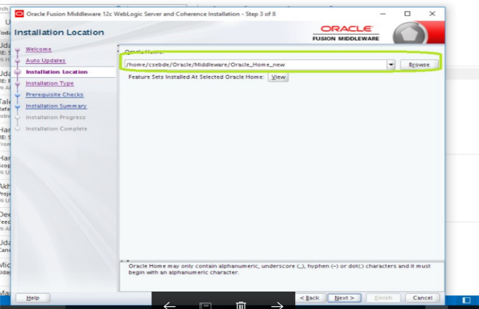Screen dimensions: 479x309
Task: Click Next to proceed
Action: (x=344, y=298)
